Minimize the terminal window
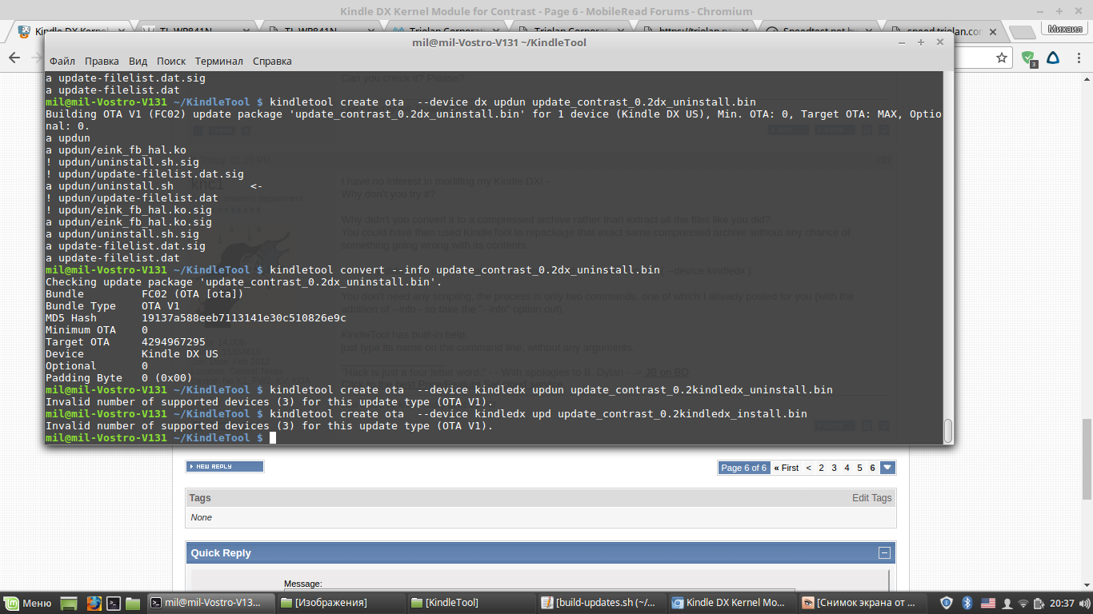Screen dimensions: 1093x614 tap(902, 42)
